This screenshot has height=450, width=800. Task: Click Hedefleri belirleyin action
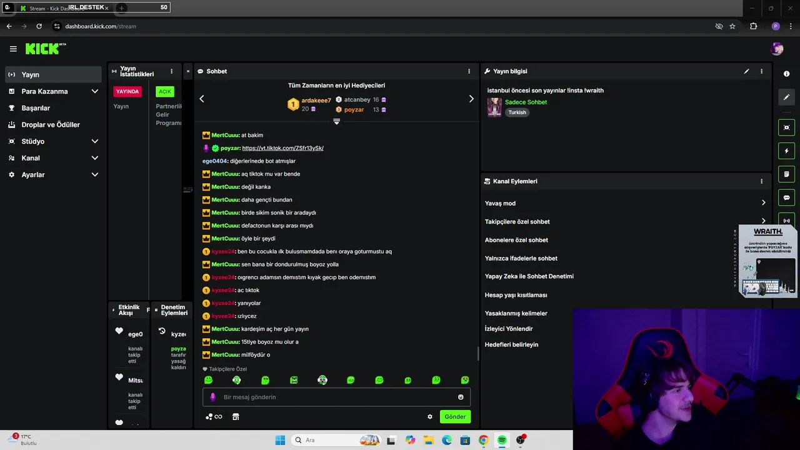coord(511,344)
